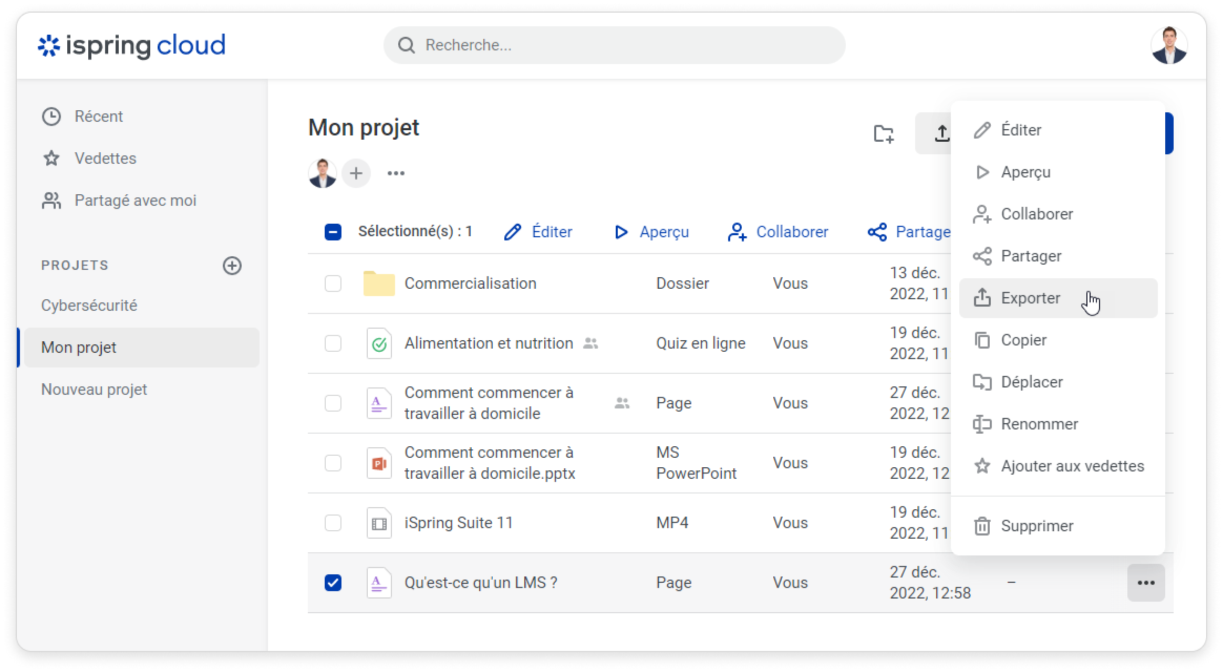
Task: Add a member to Mon projet
Action: pyautogui.click(x=356, y=173)
